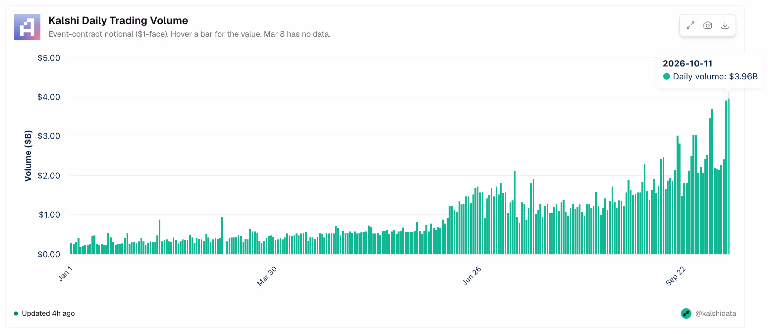Click the '$1.00' y-axis label
Image resolution: width=768 pixels, height=334 pixels.
(x=49, y=215)
